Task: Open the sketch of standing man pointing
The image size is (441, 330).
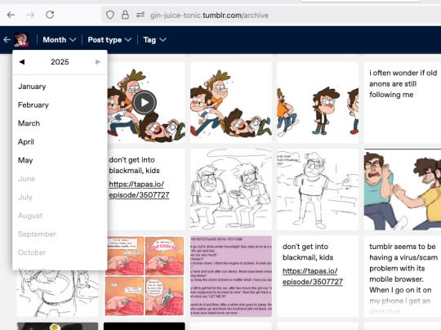Action: 318,190
